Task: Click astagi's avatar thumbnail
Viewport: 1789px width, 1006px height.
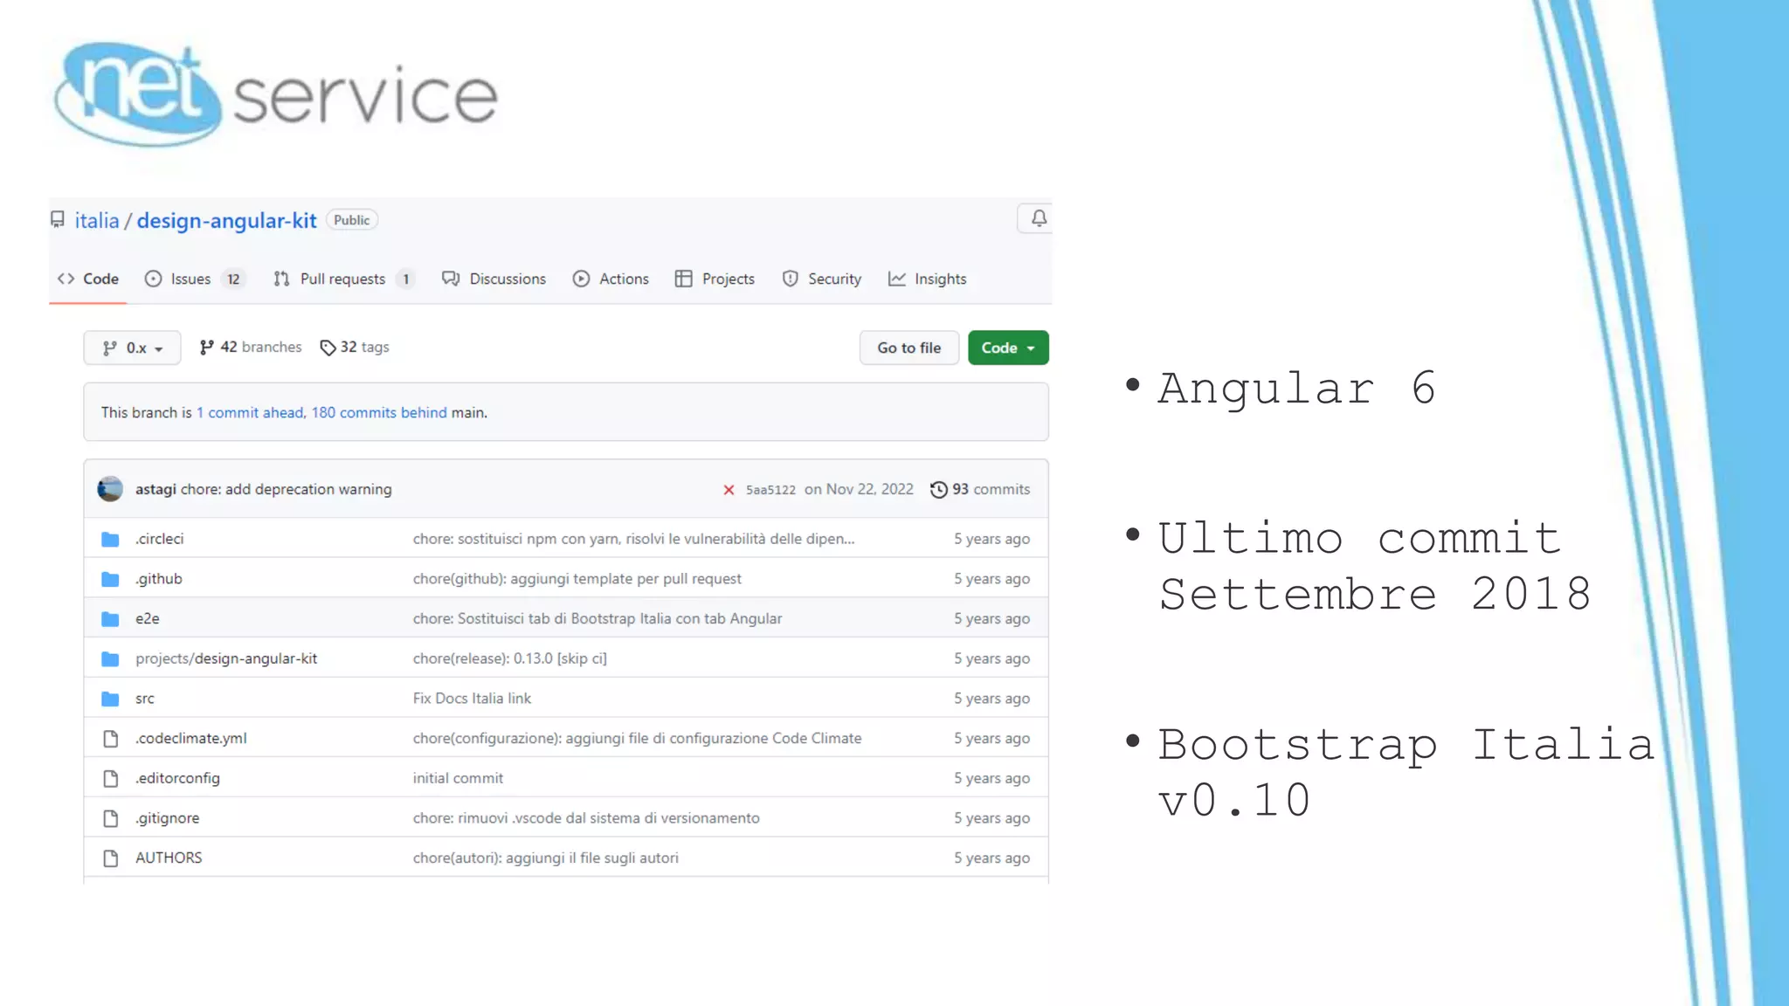Action: pos(110,489)
